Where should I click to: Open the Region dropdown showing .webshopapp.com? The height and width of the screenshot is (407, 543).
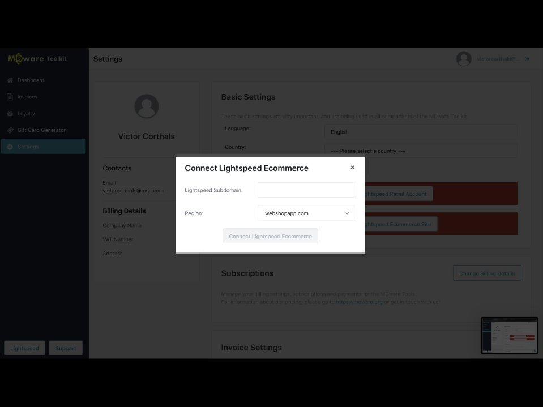tap(306, 213)
